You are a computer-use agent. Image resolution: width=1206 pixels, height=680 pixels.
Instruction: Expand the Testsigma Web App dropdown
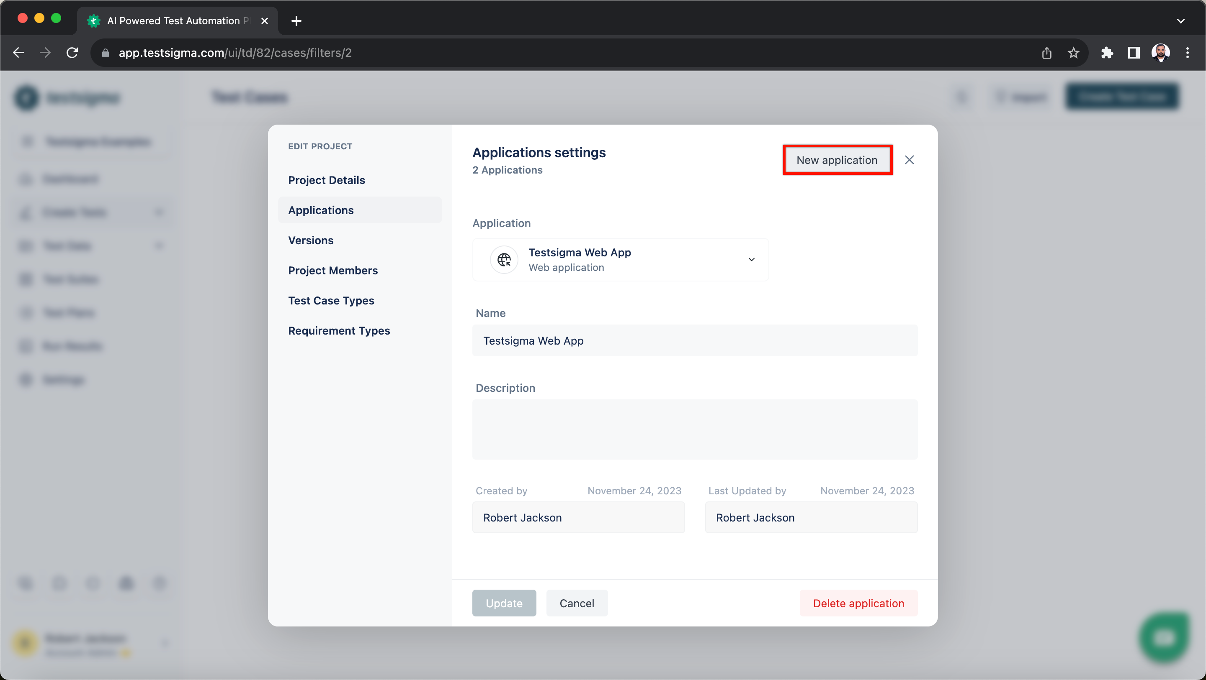click(620, 260)
